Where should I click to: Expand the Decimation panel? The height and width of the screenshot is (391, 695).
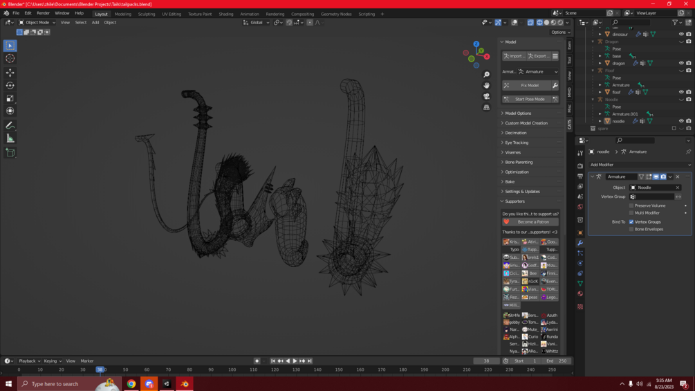tap(516, 133)
